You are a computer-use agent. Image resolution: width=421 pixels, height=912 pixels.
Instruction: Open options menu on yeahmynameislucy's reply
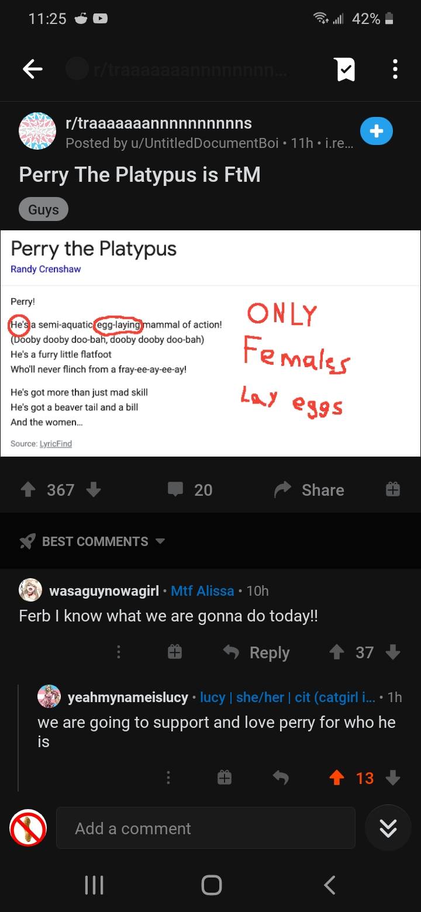click(x=168, y=778)
